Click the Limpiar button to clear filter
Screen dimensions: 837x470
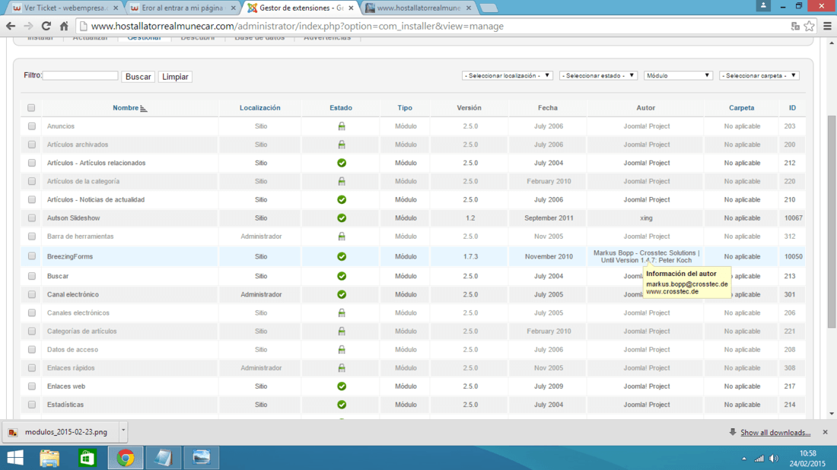point(175,77)
